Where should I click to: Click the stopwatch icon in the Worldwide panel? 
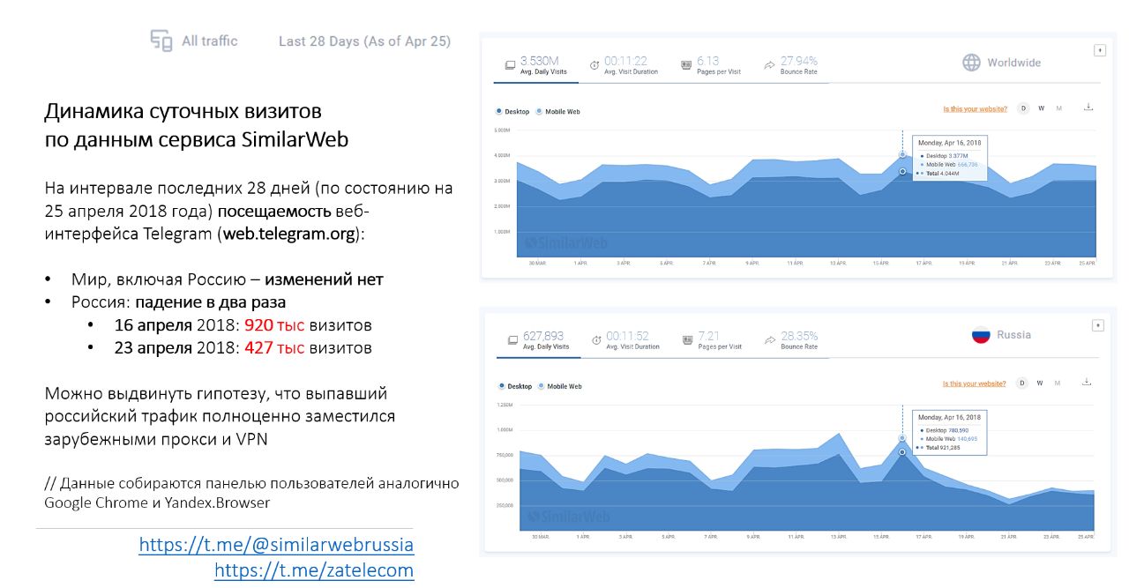pyautogui.click(x=594, y=64)
